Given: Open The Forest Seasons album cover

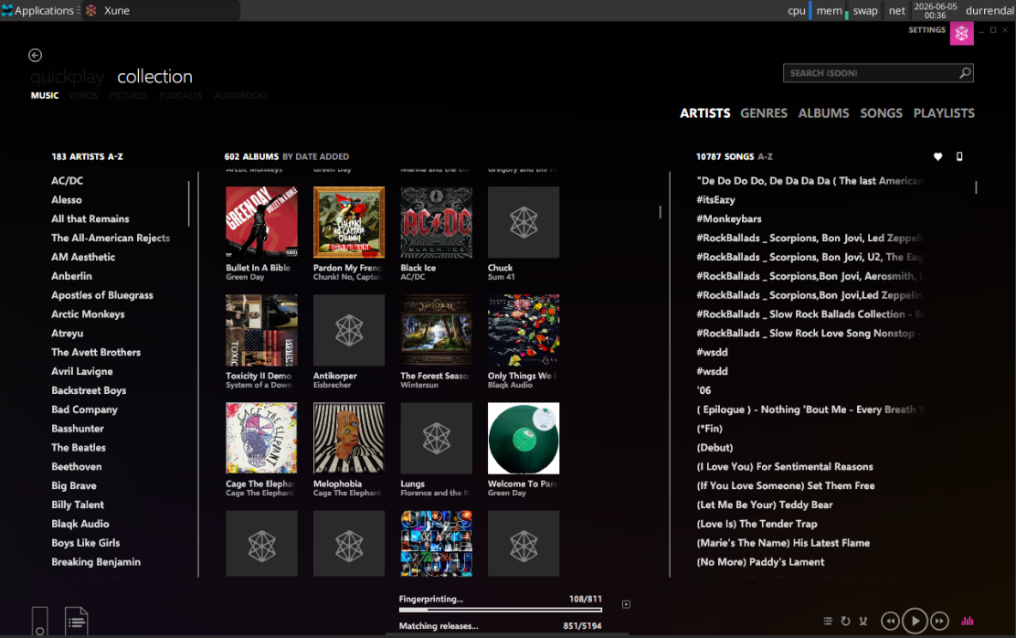Looking at the screenshot, I should (436, 331).
